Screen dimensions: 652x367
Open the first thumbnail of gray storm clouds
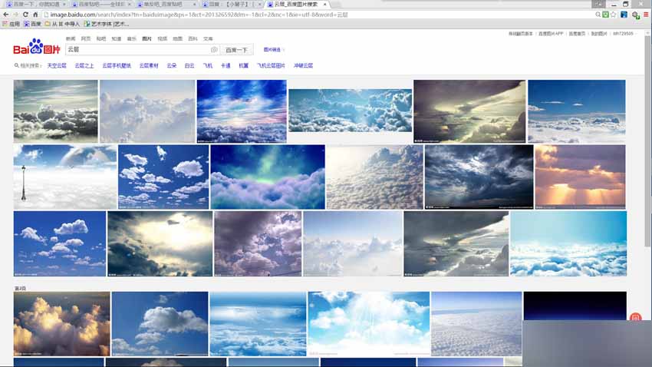(56, 111)
